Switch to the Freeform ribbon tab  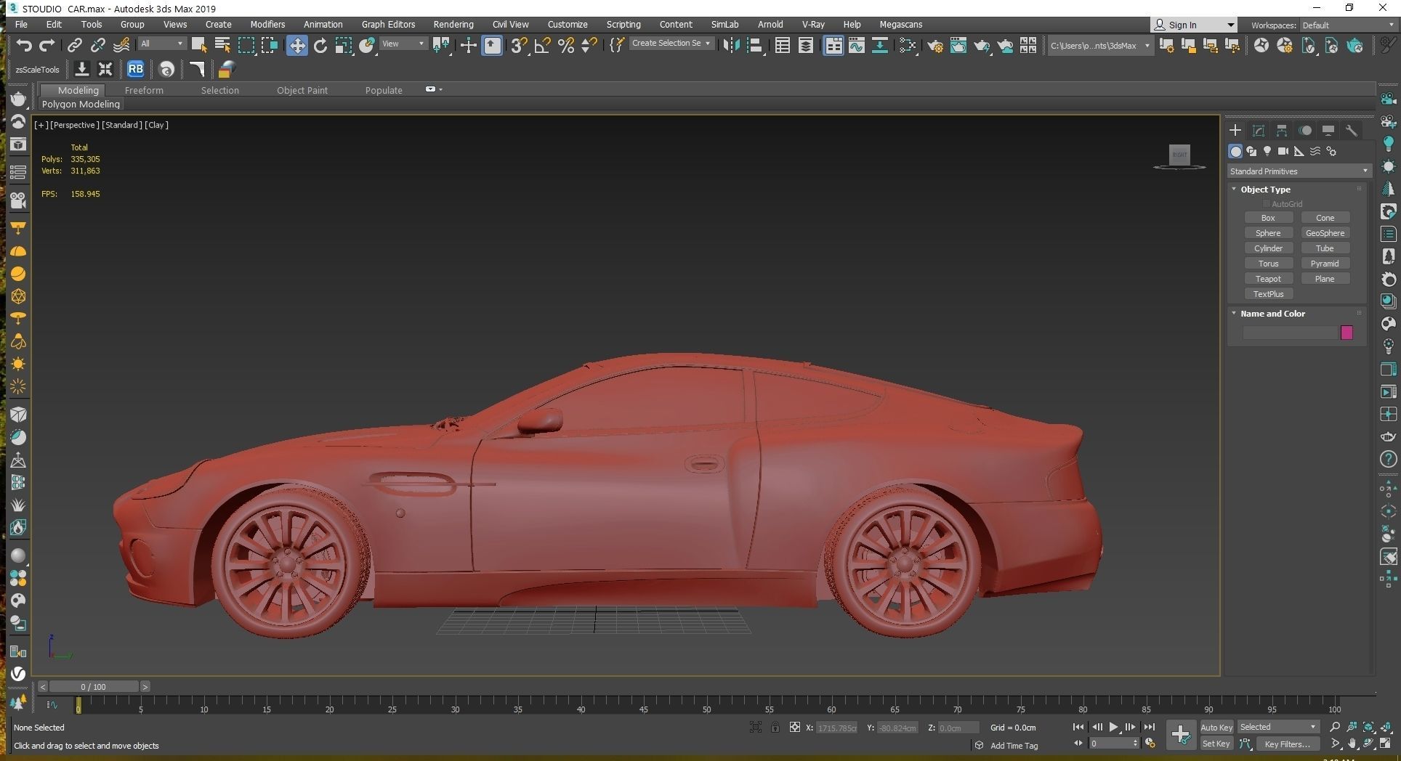pos(144,90)
